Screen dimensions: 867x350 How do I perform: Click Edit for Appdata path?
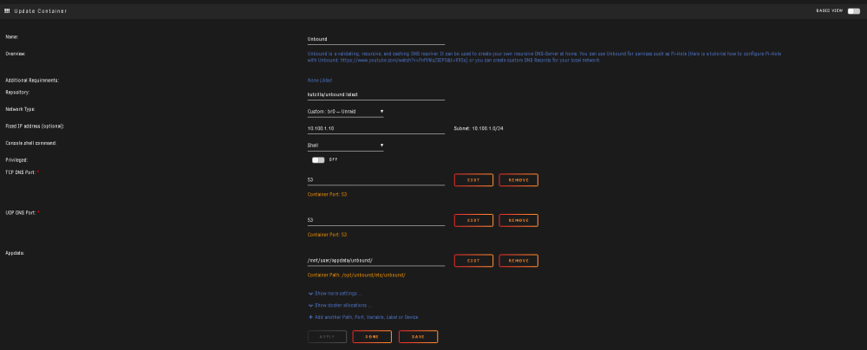pyautogui.click(x=473, y=261)
